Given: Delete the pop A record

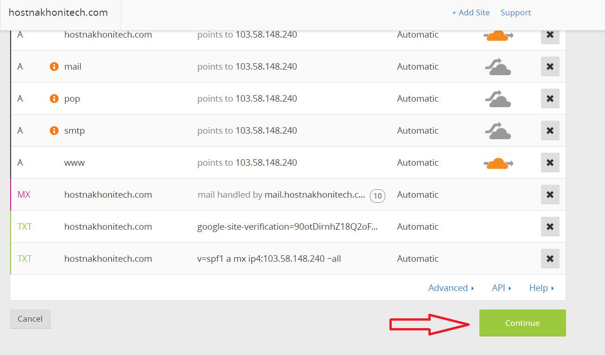Looking at the screenshot, I should coord(550,98).
